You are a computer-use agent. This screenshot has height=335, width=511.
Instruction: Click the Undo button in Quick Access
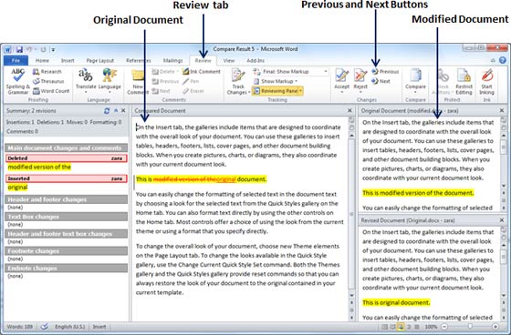point(29,50)
